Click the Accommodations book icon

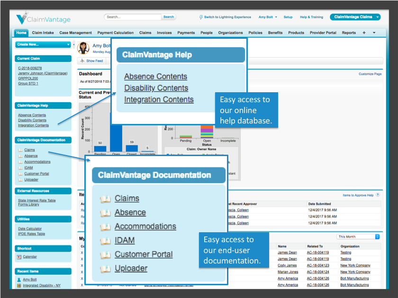(105, 226)
